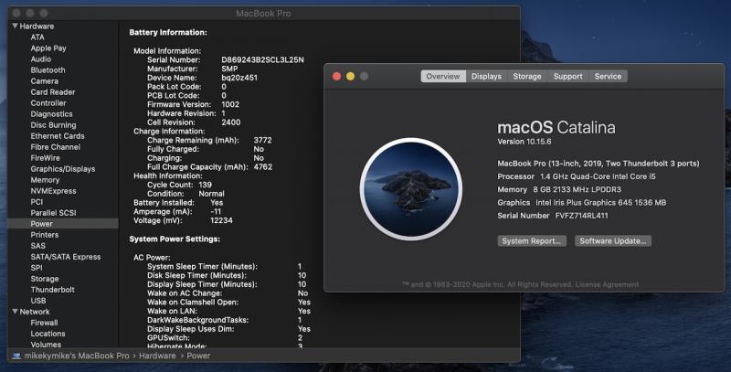Image resolution: width=731 pixels, height=372 pixels.
Task: Click the Cycle Count value 139
Action: tap(205, 185)
